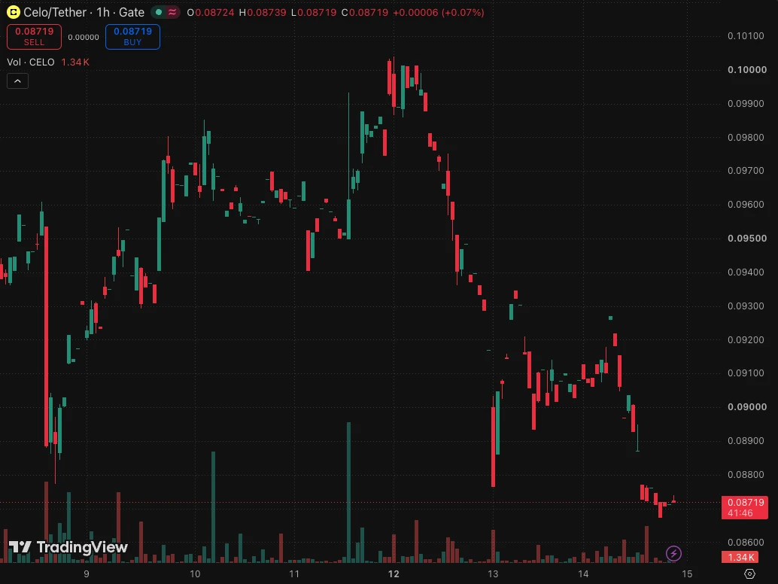Click the high value H0.08739
Viewport: 778px width, 584px height.
(263, 12)
